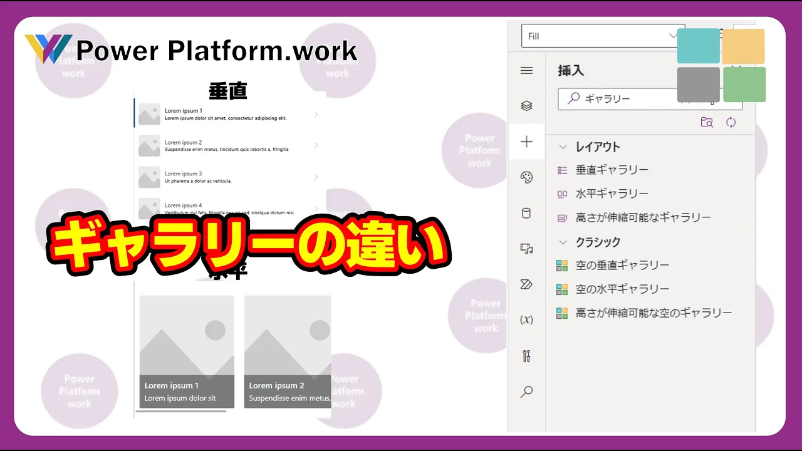802x451 pixels.
Task: Open Lorem ipsum 1 row chevron
Action: click(x=316, y=114)
